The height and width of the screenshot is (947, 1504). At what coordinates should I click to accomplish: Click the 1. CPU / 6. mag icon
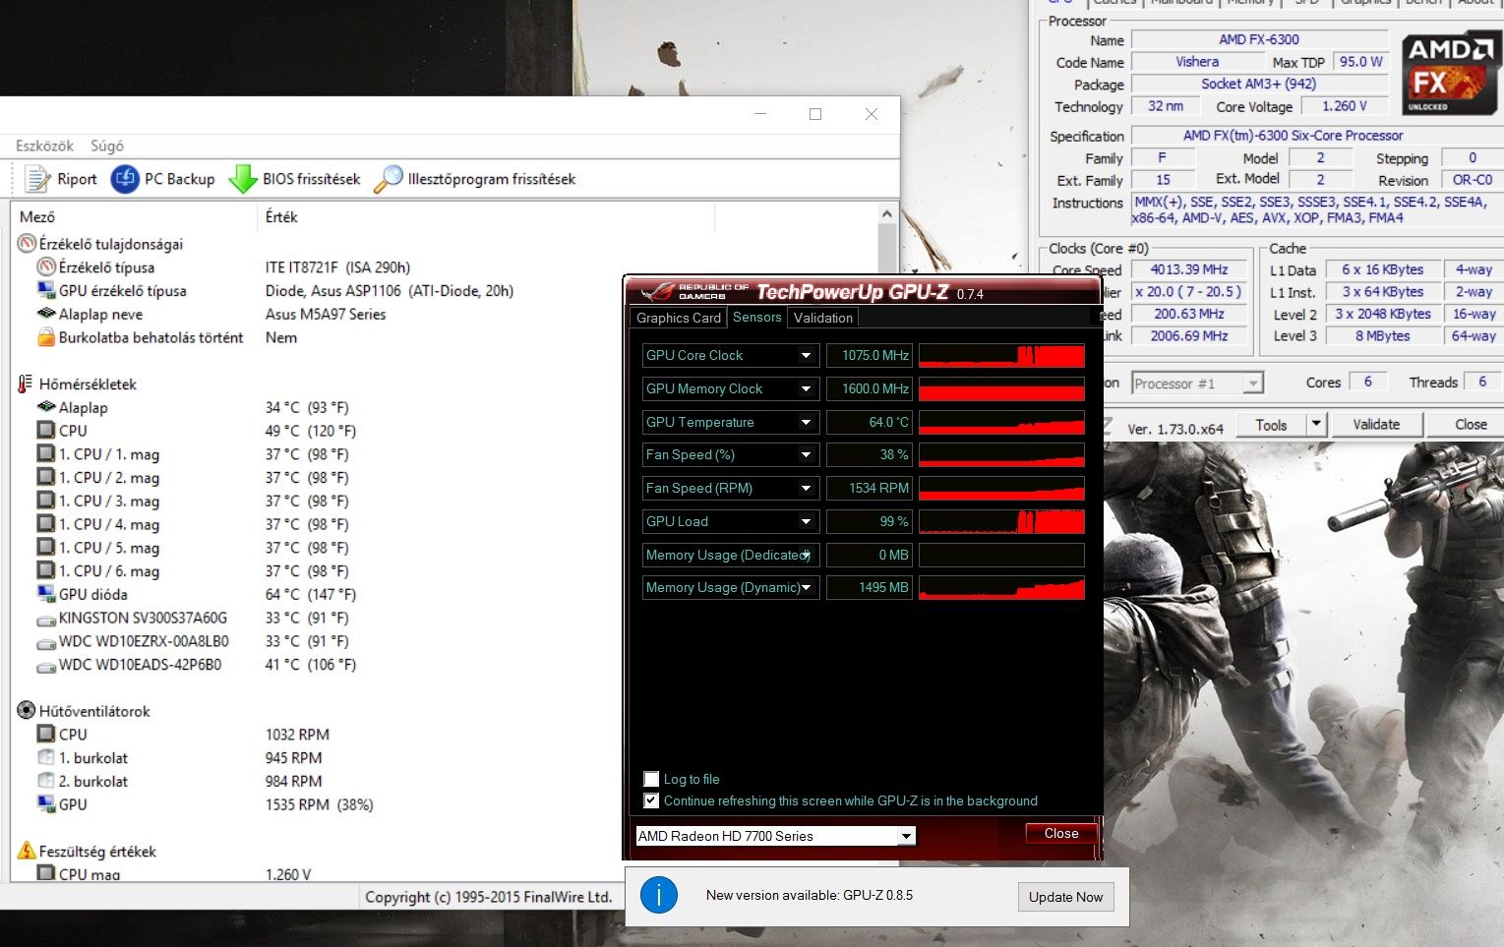click(x=46, y=570)
